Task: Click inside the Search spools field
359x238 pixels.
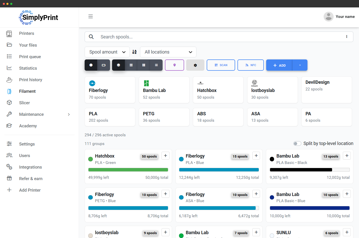Action: coord(219,37)
